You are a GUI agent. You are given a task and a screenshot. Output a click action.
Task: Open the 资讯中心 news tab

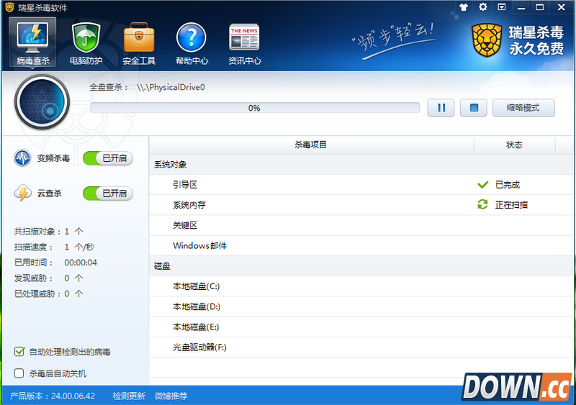click(x=245, y=43)
